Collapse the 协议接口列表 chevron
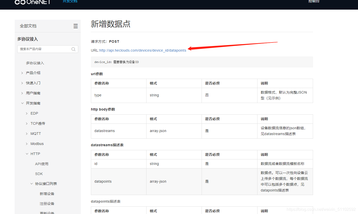 [x=31, y=184]
